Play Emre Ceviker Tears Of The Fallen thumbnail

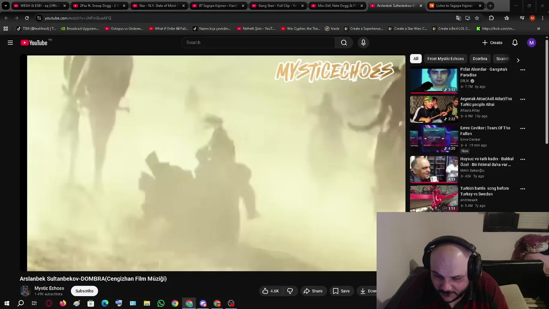pyautogui.click(x=434, y=139)
